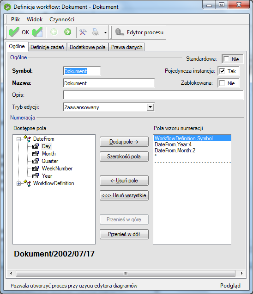Click the greyed back arrow icon
This screenshot has height=294, width=253.
pyautogui.click(x=54, y=32)
